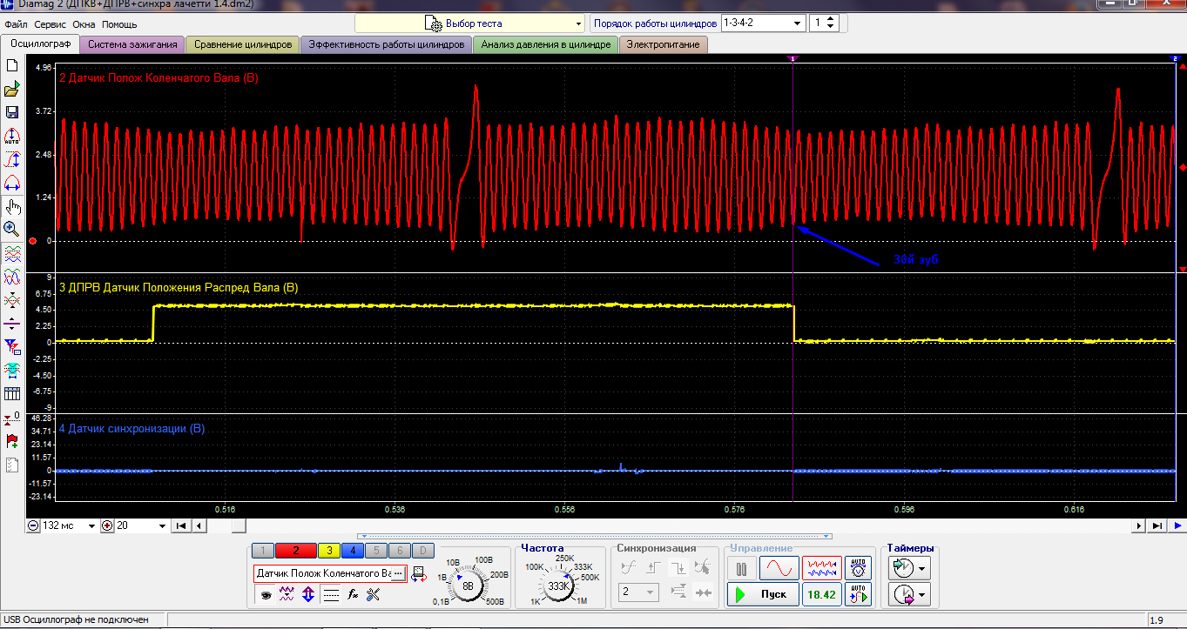This screenshot has height=629, width=1187.
Task: Open the fx math function
Action: point(352,595)
